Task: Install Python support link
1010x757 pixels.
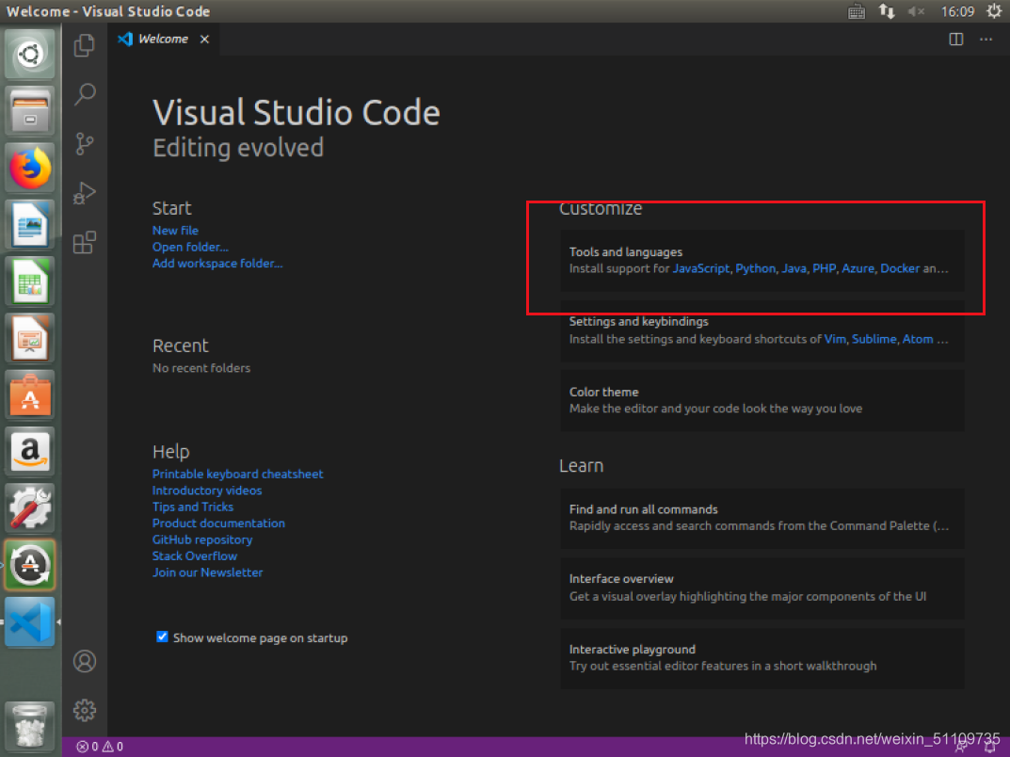Action: (x=755, y=268)
